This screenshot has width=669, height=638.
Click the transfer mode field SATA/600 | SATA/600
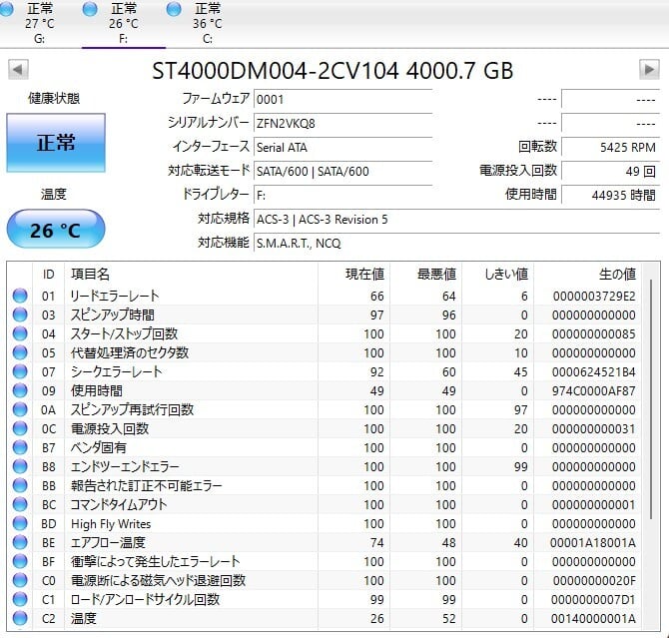click(x=343, y=171)
